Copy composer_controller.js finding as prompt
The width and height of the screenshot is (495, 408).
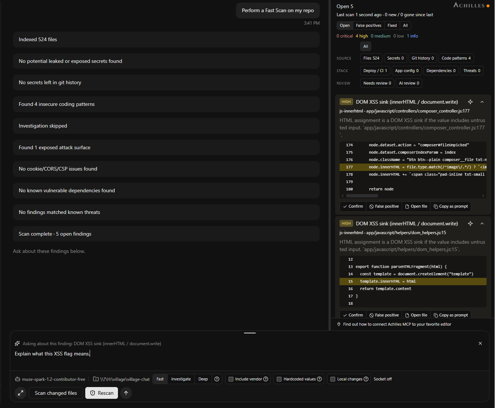tap(451, 206)
